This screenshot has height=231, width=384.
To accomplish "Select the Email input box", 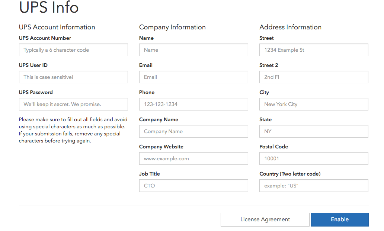I will coord(193,77).
